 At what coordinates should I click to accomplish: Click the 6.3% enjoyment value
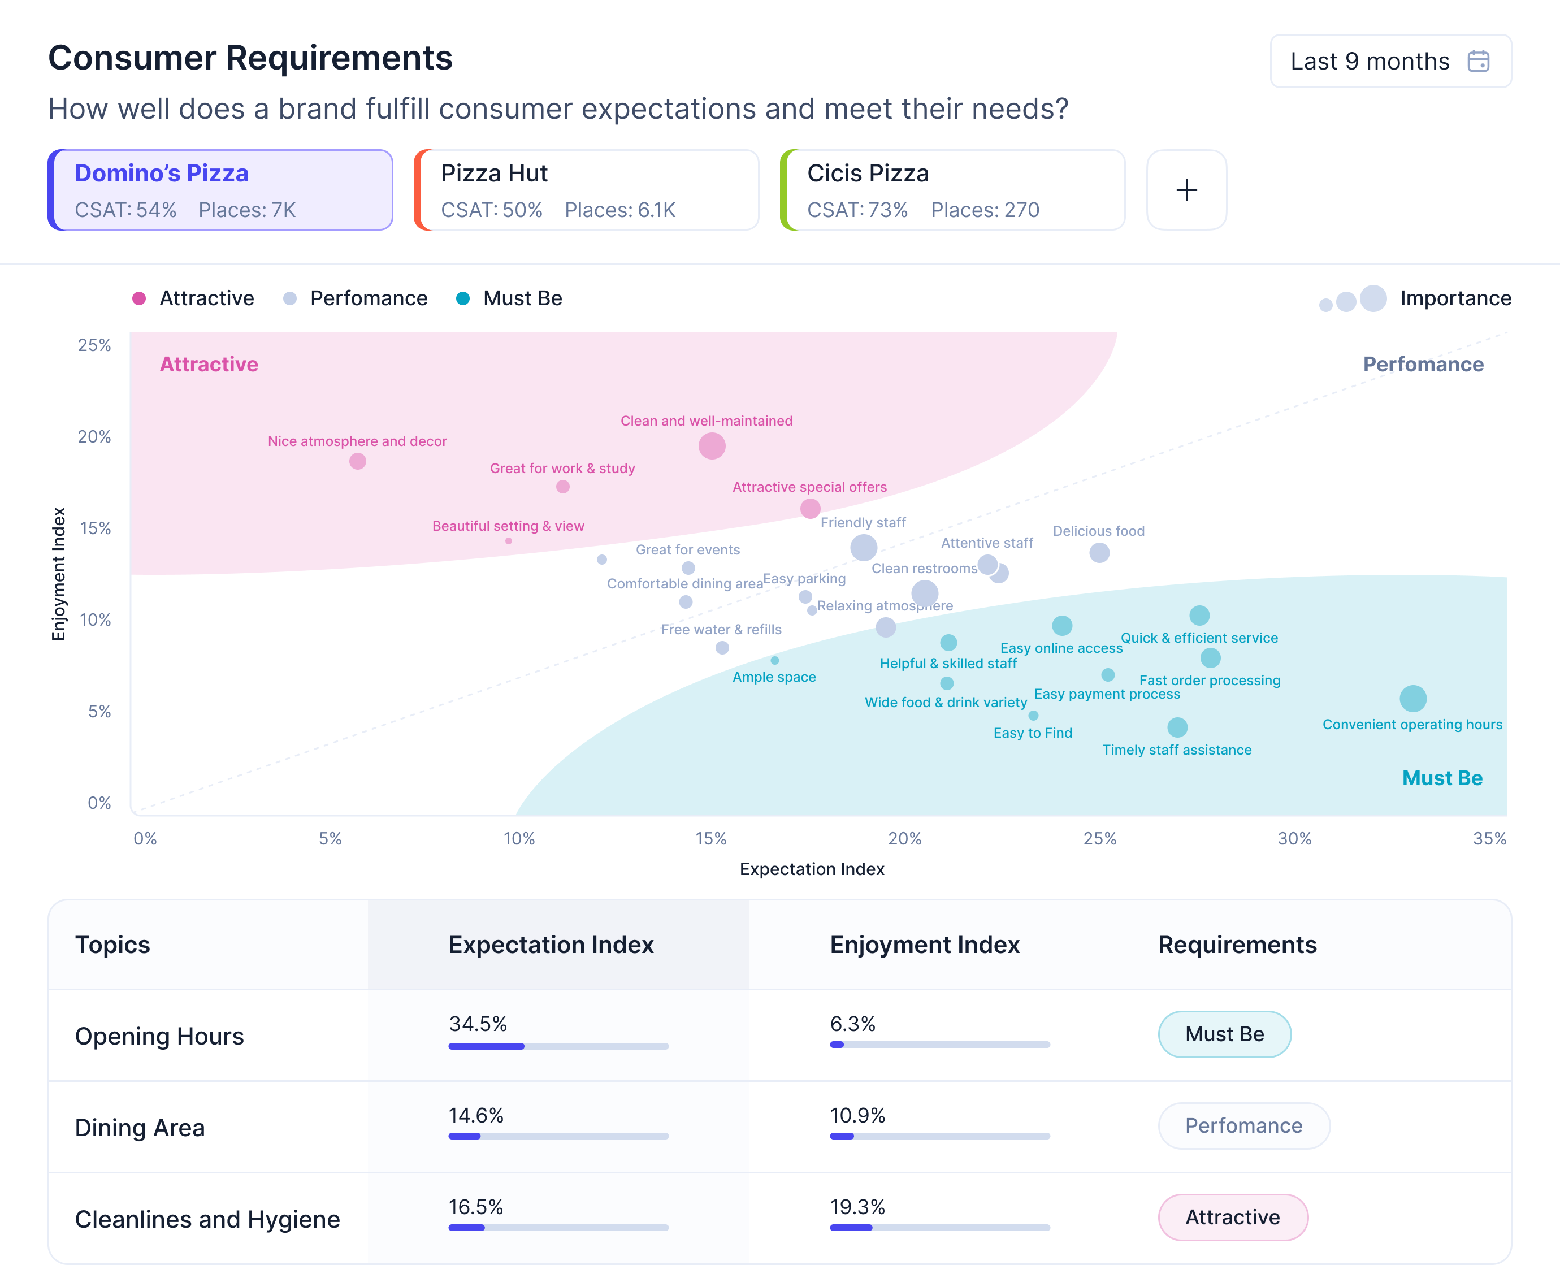(x=852, y=1024)
